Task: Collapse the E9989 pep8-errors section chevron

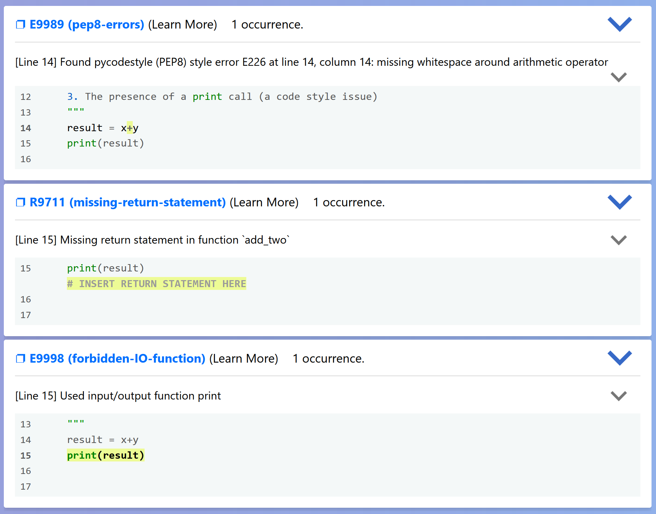Action: (619, 24)
